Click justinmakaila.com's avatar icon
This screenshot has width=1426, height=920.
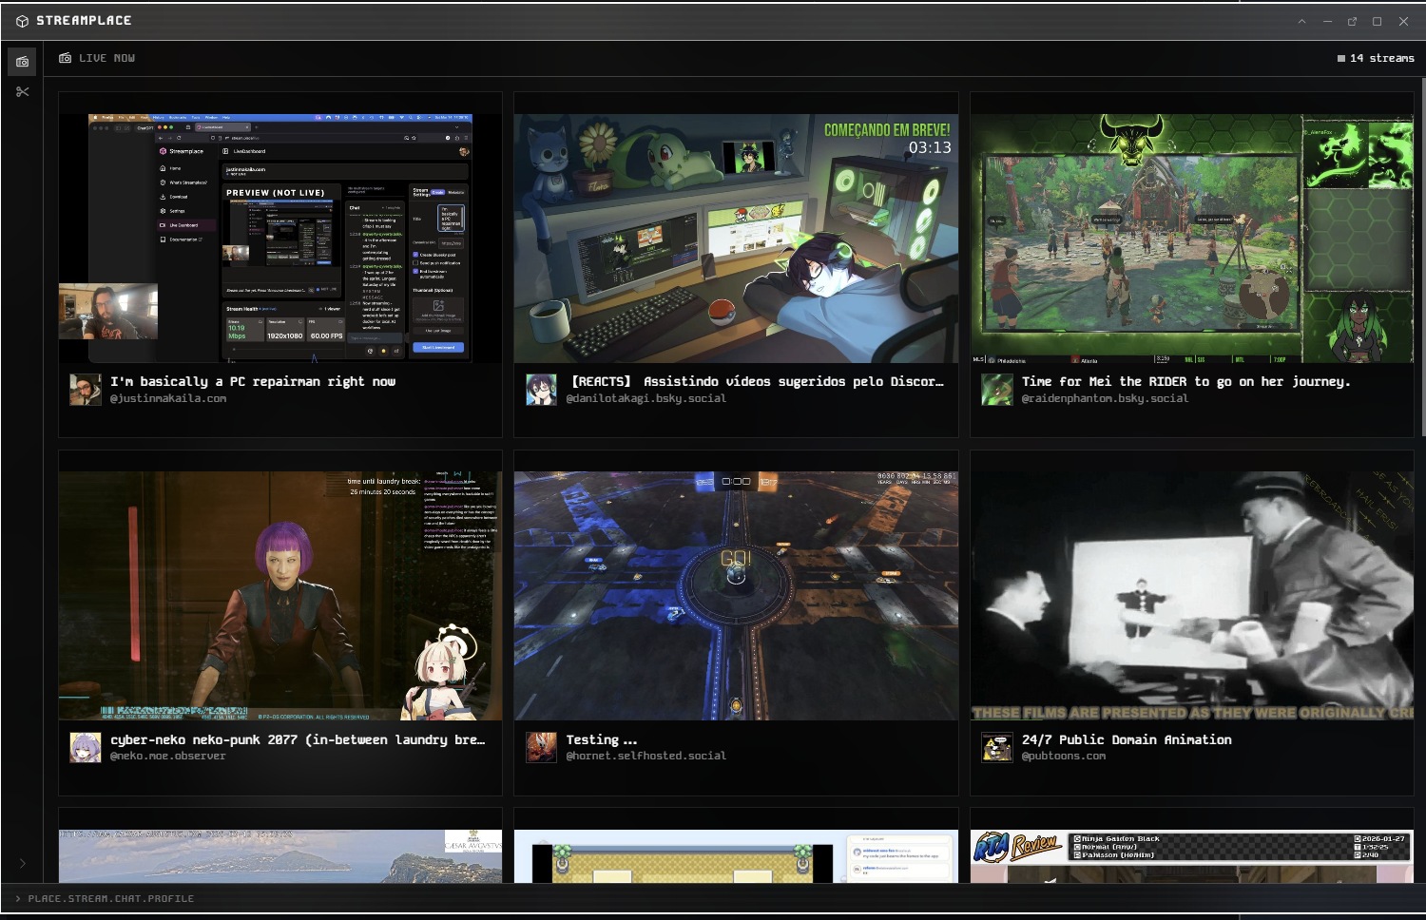(85, 390)
